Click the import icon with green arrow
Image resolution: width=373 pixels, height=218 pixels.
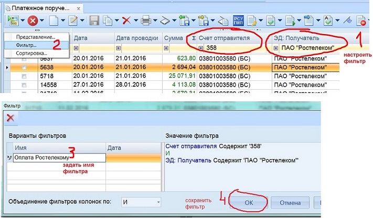[x=184, y=20]
